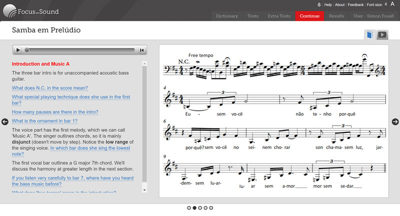The width and height of the screenshot is (400, 216).
Task: Open the About link
Action: [x=340, y=4]
